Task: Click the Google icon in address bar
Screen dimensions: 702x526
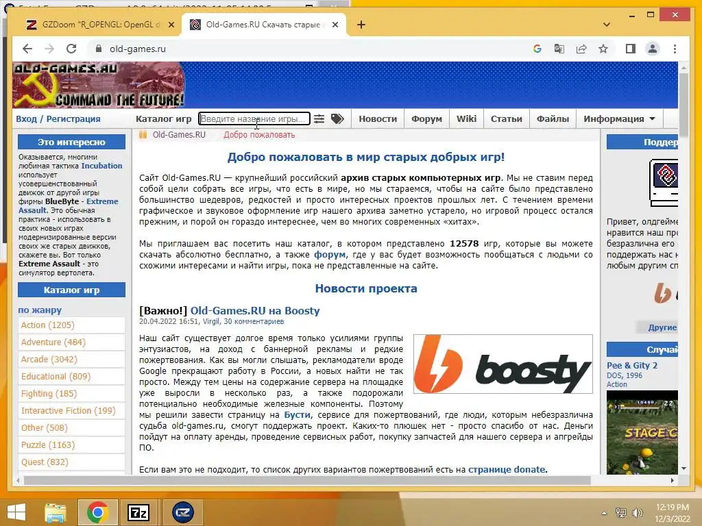Action: pos(537,49)
